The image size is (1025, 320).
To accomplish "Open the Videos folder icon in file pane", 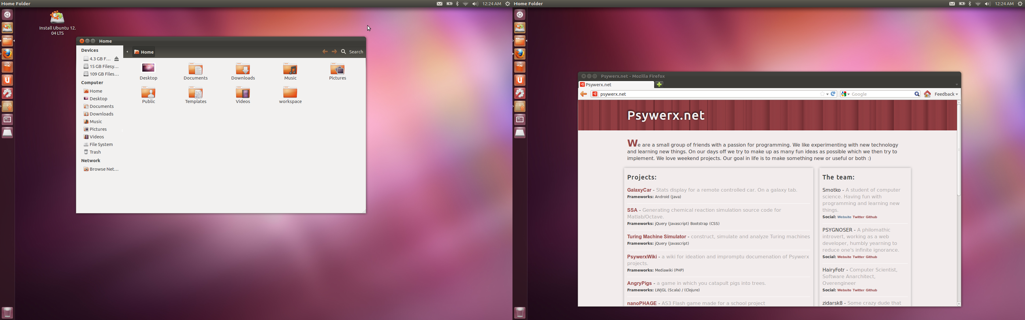I will tap(243, 92).
